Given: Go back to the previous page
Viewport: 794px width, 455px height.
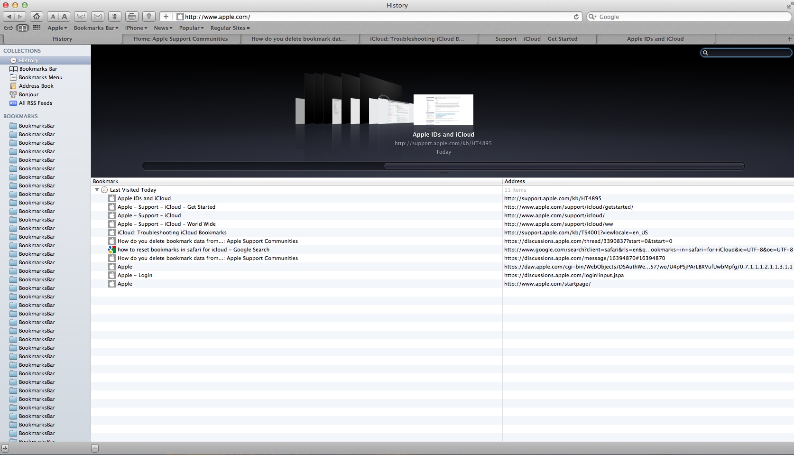Looking at the screenshot, I should point(9,17).
